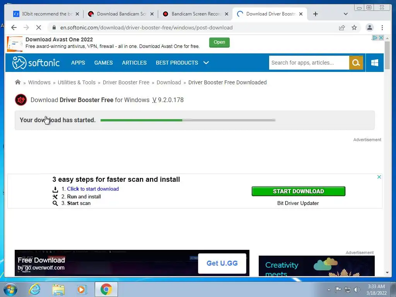Expand the BEST PRODUCTS dropdown
The height and width of the screenshot is (297, 396).
click(x=183, y=63)
